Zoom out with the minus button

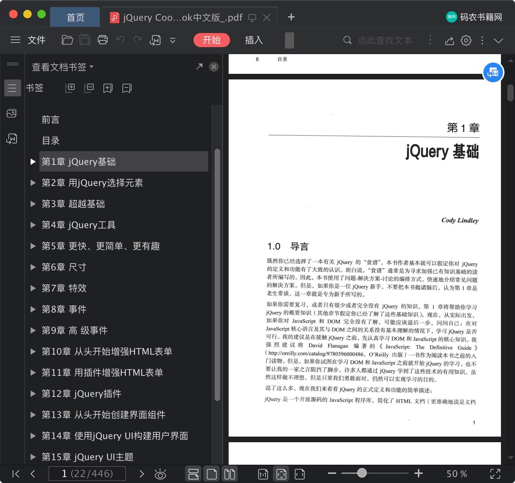tap(332, 473)
